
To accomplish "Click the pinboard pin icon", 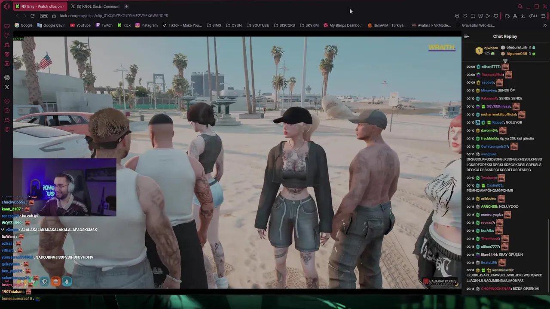I will (465, 16).
